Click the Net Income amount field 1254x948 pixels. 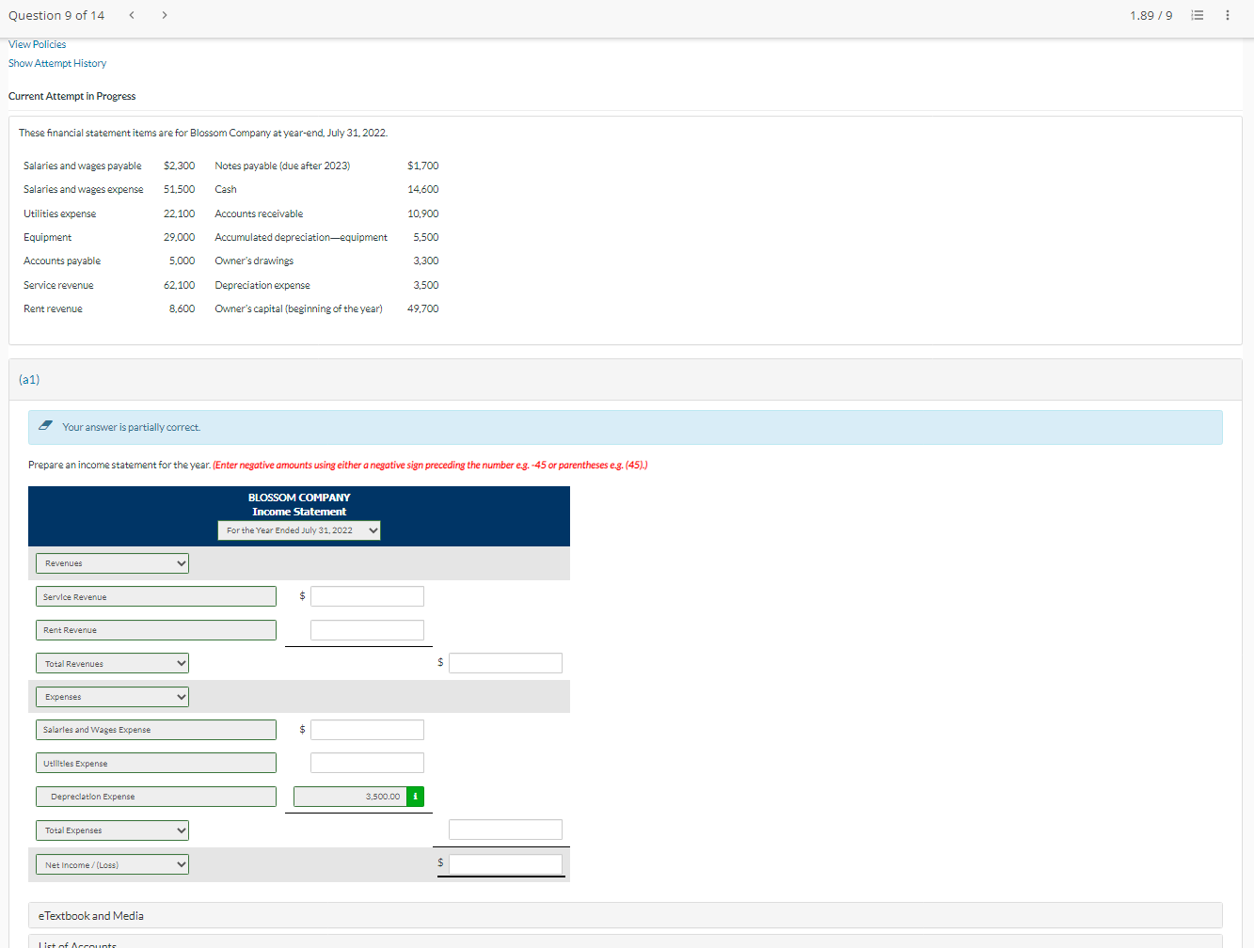(505, 864)
